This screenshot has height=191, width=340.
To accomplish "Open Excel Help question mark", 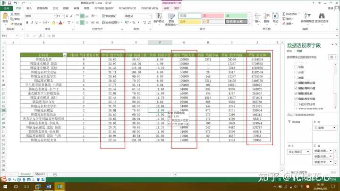I will click(x=314, y=3).
